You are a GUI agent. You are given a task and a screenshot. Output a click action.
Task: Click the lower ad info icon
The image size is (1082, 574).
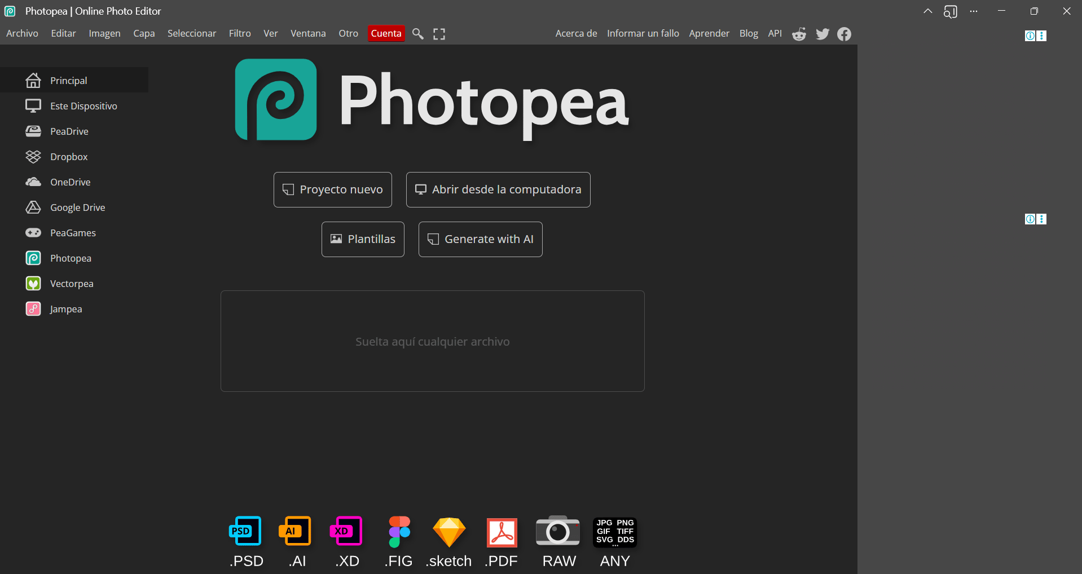(1030, 219)
